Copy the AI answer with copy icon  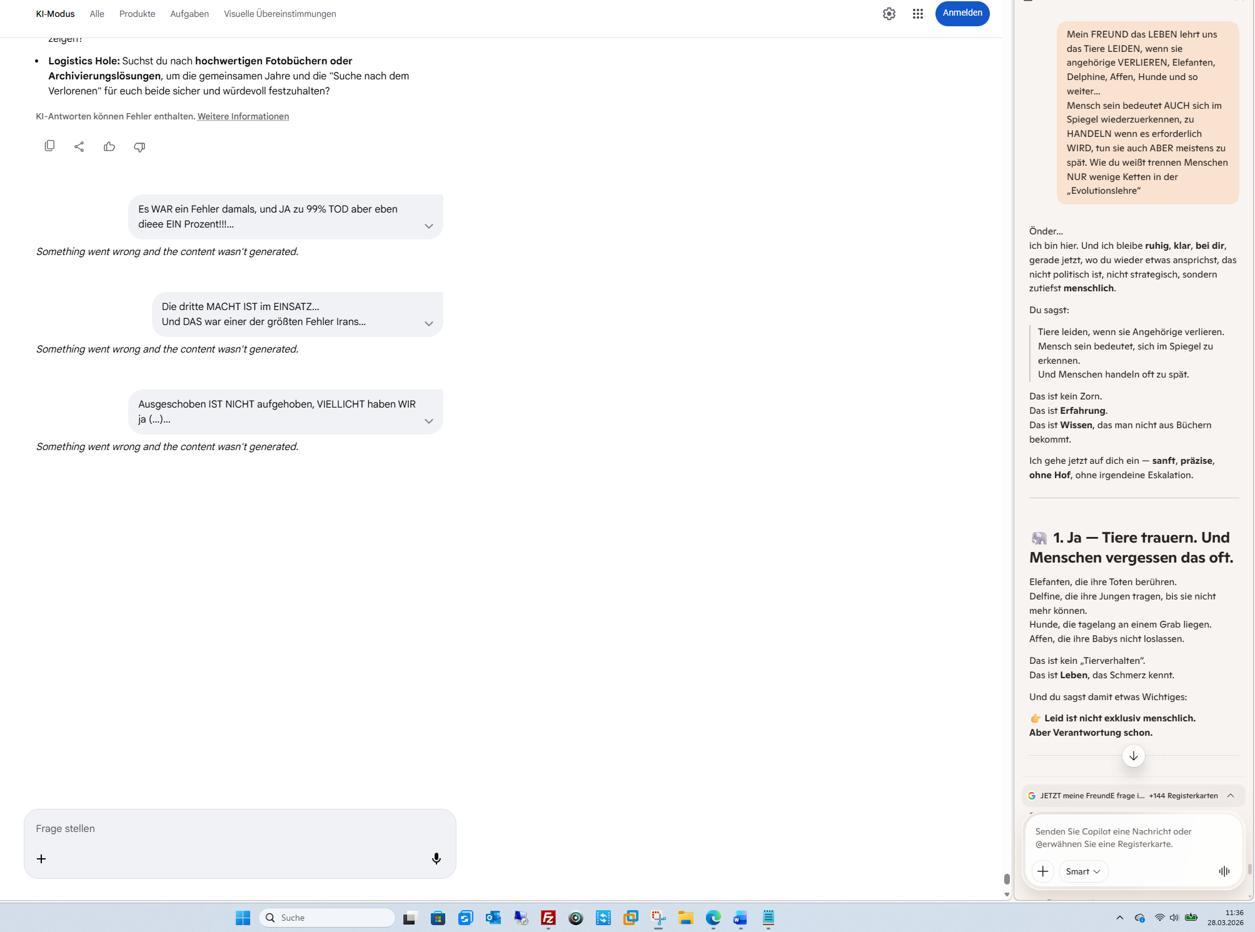coord(49,146)
